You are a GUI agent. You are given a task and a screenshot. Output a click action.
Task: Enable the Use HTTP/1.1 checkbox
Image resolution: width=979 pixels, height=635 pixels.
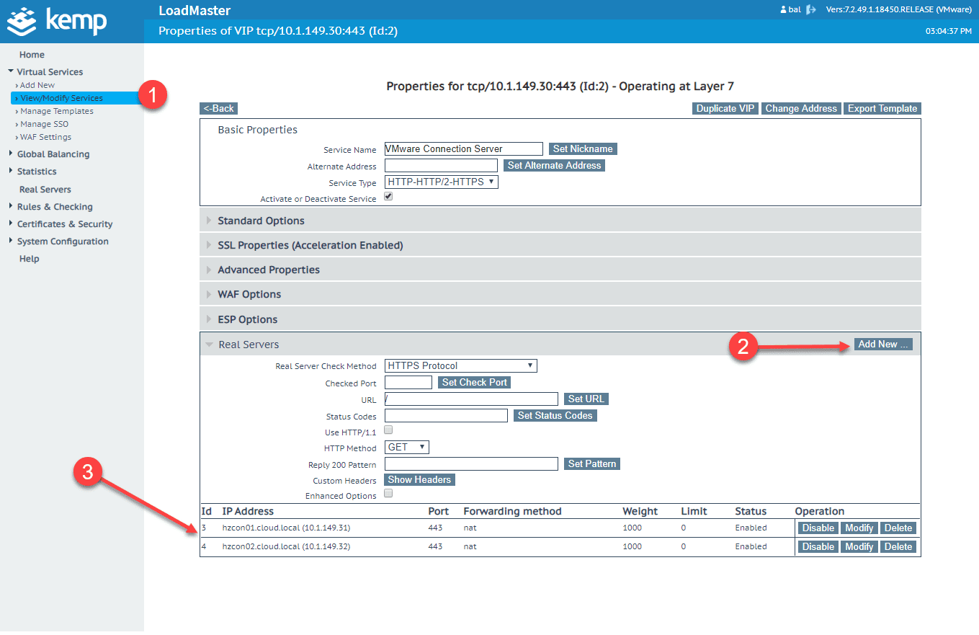pyautogui.click(x=388, y=429)
